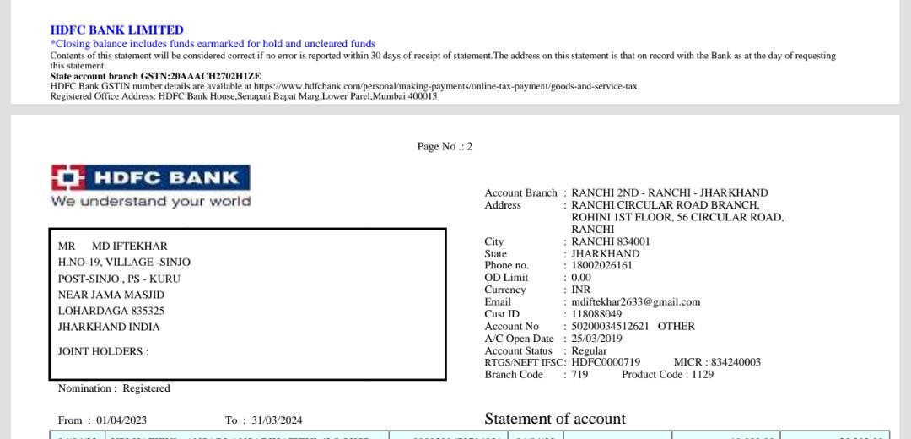The height and width of the screenshot is (439, 911).
Task: Click OD Limit value 0.00
Action: coord(581,278)
